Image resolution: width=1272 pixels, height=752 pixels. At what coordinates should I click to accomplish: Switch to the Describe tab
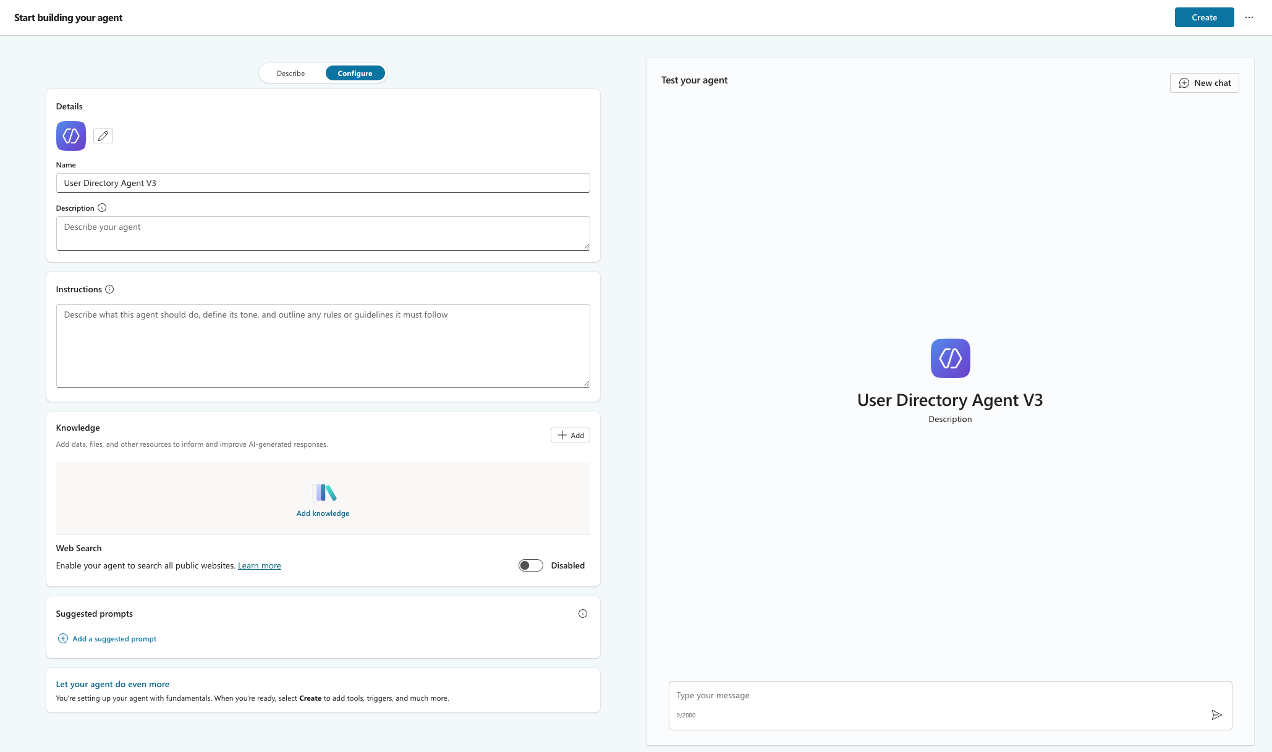(x=290, y=74)
